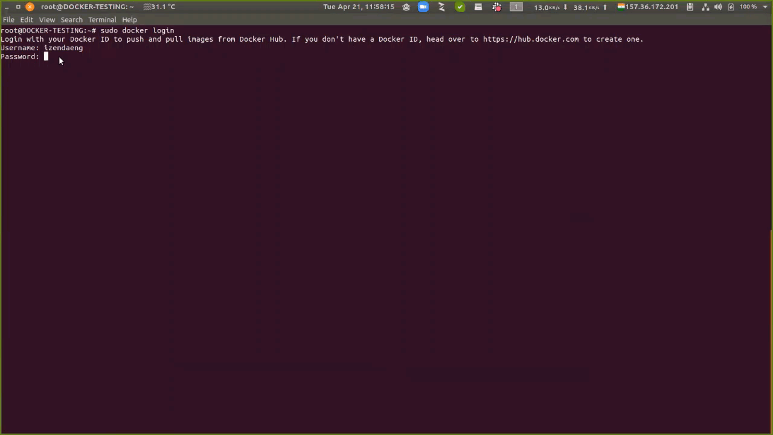
Task: Click the battery charging indicator icon
Action: pos(731,7)
